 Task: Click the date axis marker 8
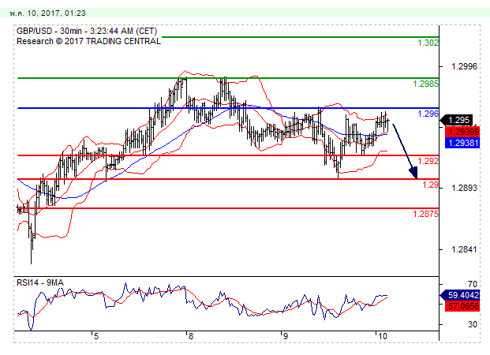pyautogui.click(x=191, y=336)
